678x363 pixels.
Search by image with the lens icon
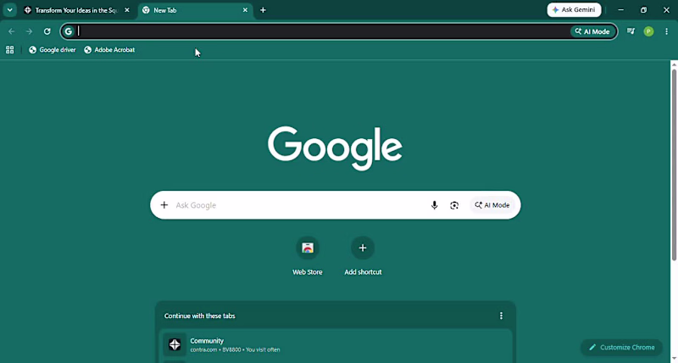[454, 205]
